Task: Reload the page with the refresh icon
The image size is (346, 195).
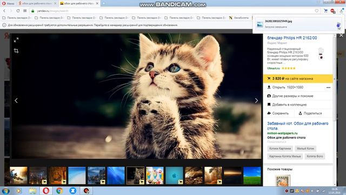Action: pyautogui.click(x=18, y=11)
